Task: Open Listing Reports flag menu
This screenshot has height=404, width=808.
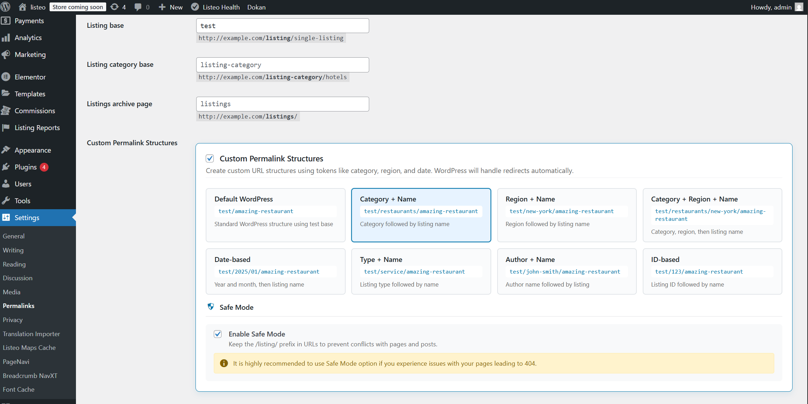Action: [37, 128]
